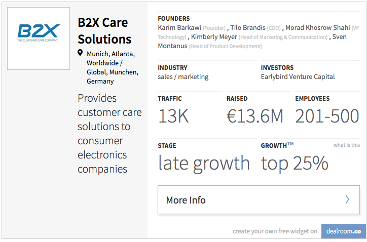Click Kimberly Meyer in founders
This screenshot has height=242, width=367.
click(x=214, y=37)
